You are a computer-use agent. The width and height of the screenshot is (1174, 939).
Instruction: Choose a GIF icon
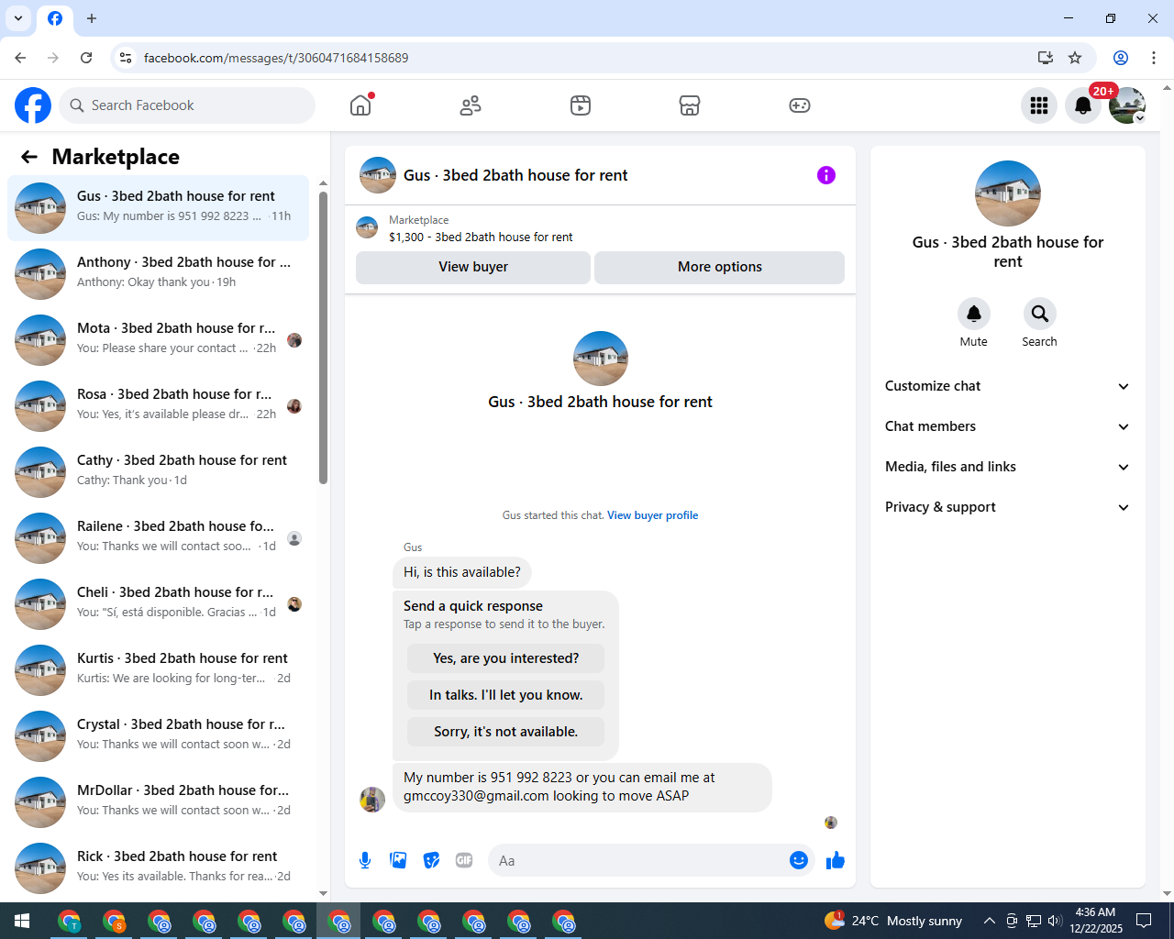pyautogui.click(x=464, y=860)
